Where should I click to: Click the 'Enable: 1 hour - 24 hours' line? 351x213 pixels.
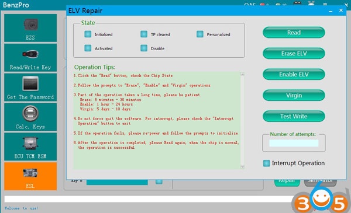[106, 104]
